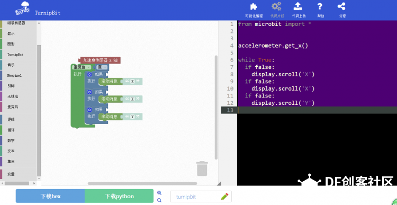
Task: Click the category list scroll-up arrow
Action: pyautogui.click(x=39, y=23)
